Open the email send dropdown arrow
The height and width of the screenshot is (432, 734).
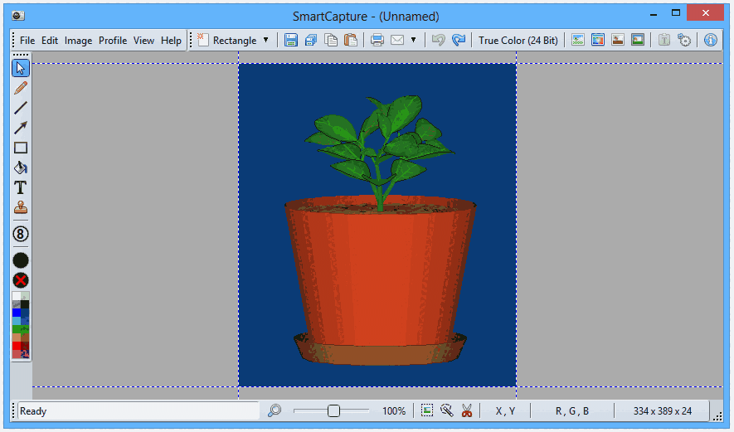pos(413,40)
